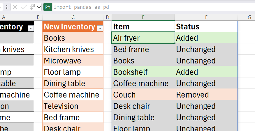Screen dimensions: 255x131
Task: Select column E header
Action: click(x=143, y=17)
